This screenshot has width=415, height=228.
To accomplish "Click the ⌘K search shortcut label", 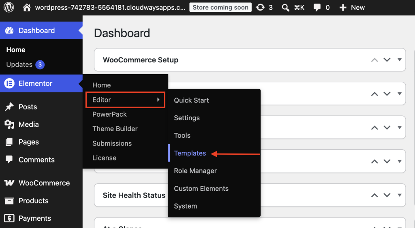I will (x=299, y=8).
